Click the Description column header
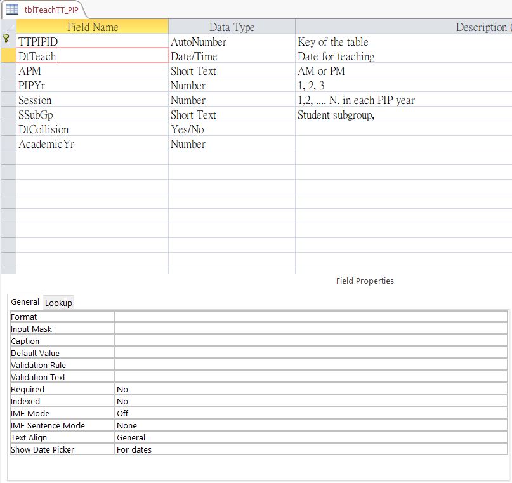 [x=404, y=27]
